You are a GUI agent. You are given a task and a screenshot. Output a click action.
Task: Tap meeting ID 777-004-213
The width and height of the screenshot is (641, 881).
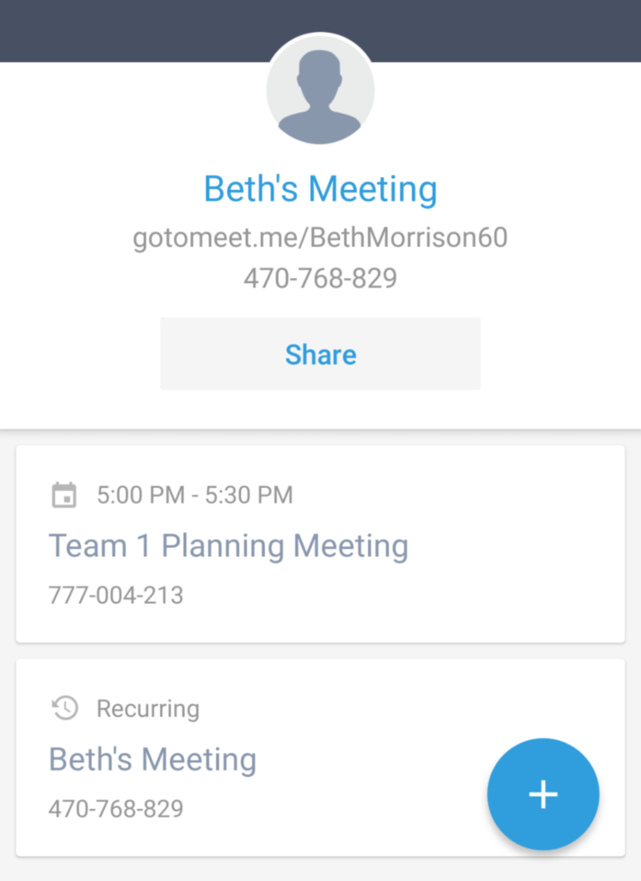click(116, 595)
